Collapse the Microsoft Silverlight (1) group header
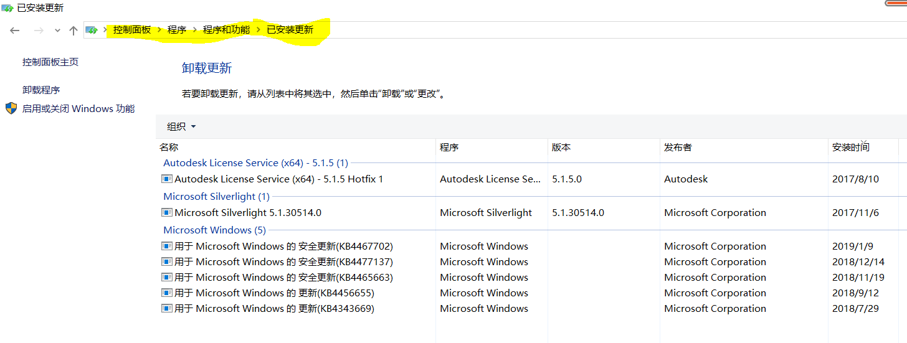 tap(216, 197)
